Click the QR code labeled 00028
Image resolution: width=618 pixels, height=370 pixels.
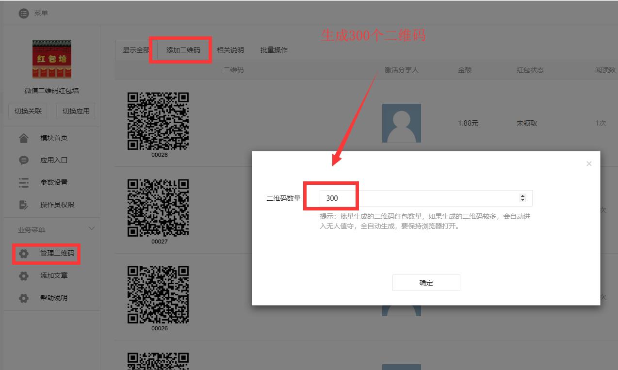pos(158,121)
